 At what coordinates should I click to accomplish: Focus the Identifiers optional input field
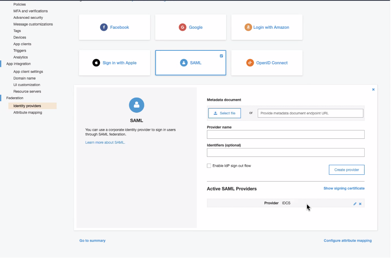[x=285, y=152]
